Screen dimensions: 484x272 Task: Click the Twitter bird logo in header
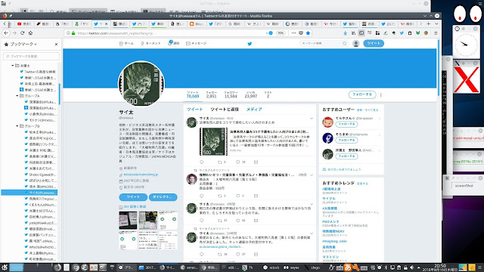pyautogui.click(x=250, y=44)
